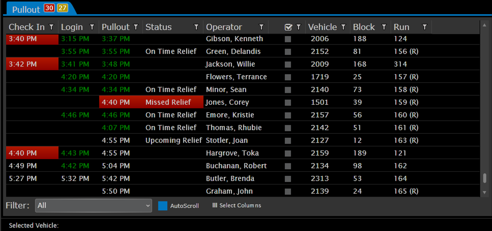Tick the checkbox for Graham, John
Viewport: 492px width, 231px height.
(288, 191)
